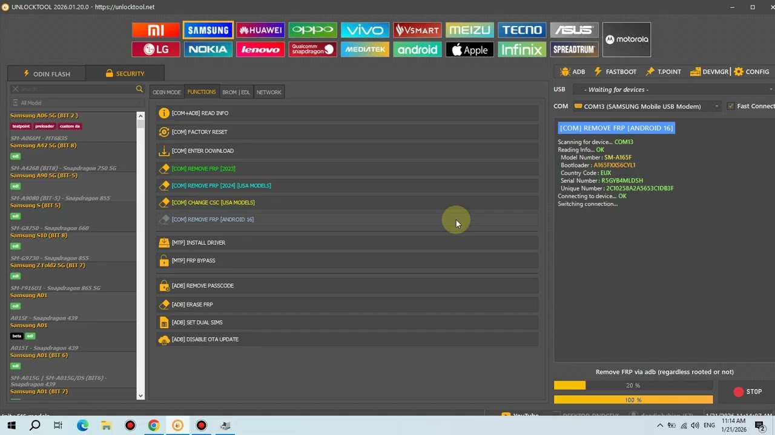This screenshot has height=435, width=775.
Task: Open the ADB tools button
Action: pyautogui.click(x=573, y=72)
